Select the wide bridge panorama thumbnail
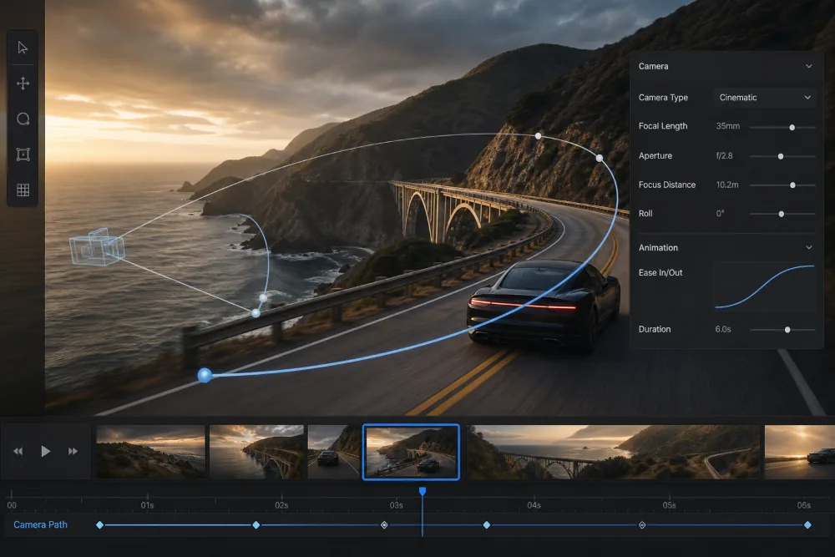This screenshot has height=557, width=835. pos(613,452)
